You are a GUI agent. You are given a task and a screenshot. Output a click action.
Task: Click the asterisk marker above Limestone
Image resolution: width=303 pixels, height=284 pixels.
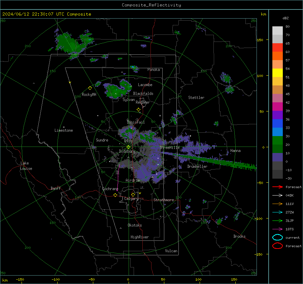tap(64, 127)
